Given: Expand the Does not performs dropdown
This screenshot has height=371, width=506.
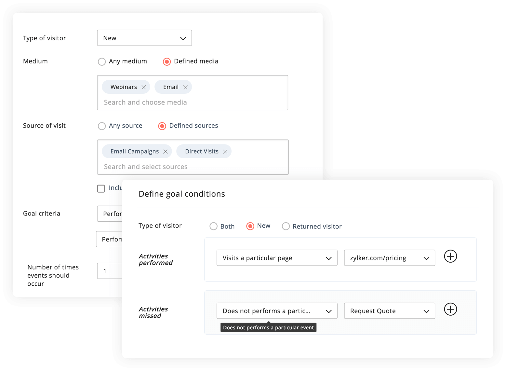Looking at the screenshot, I should 277,311.
